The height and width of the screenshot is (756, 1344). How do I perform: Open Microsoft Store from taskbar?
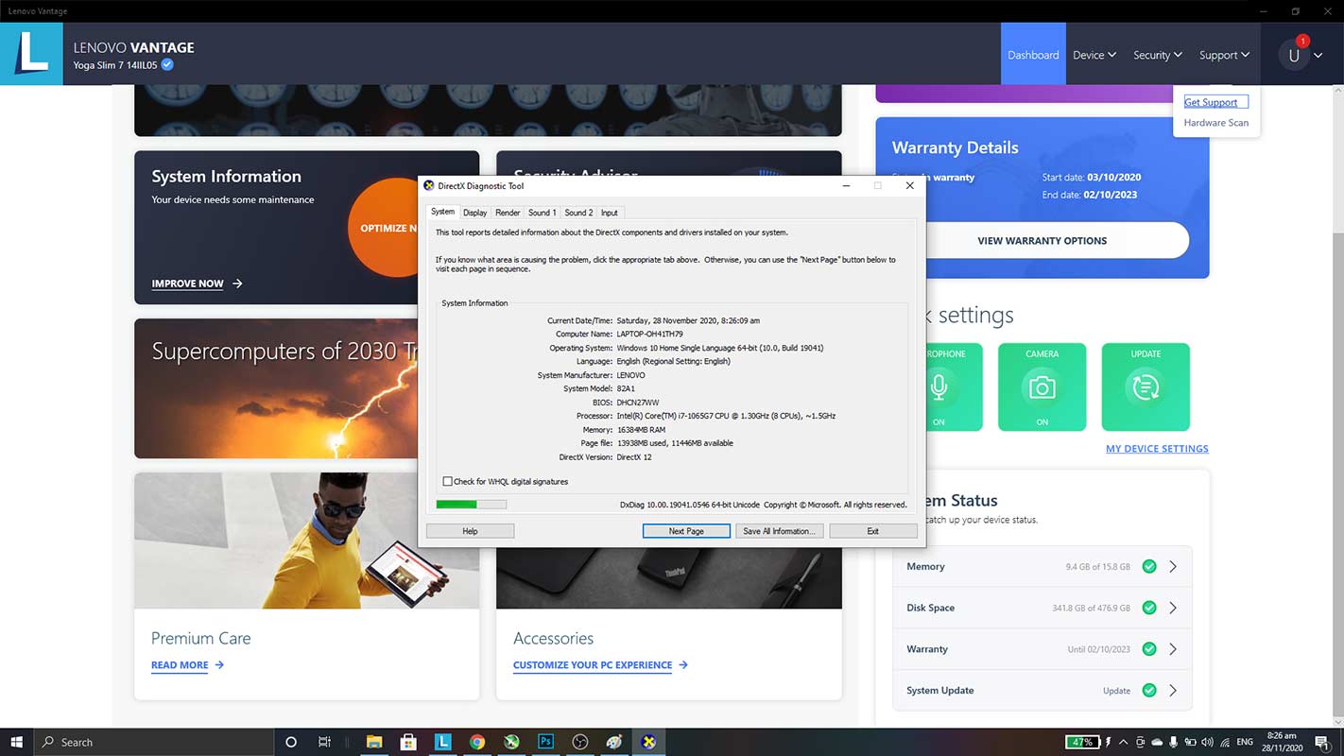click(x=408, y=742)
